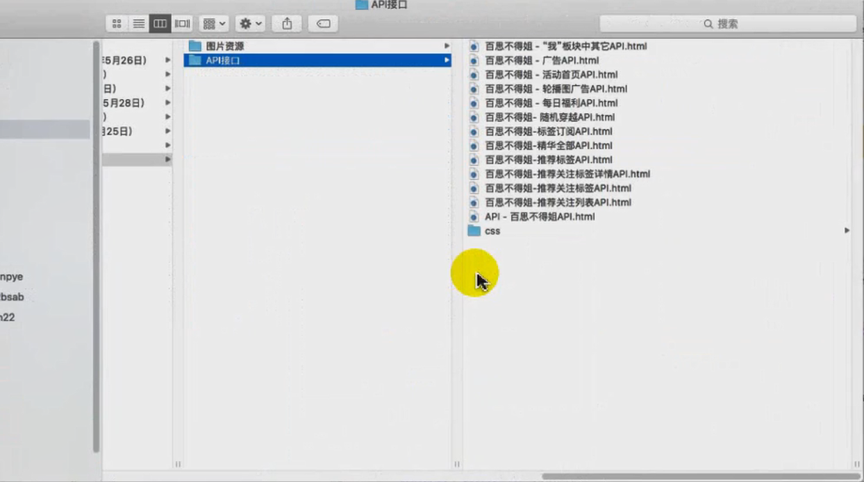864x482 pixels.
Task: Click the 搜索 search field
Action: coord(728,24)
